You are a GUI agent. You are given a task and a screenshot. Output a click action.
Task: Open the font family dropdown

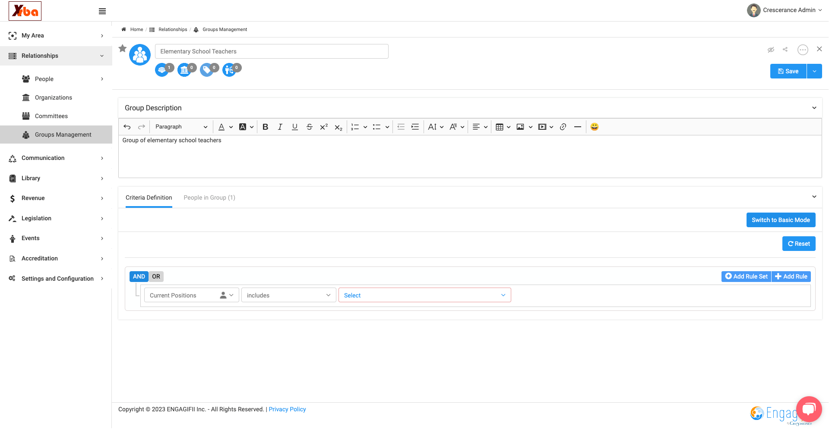pyautogui.click(x=457, y=127)
